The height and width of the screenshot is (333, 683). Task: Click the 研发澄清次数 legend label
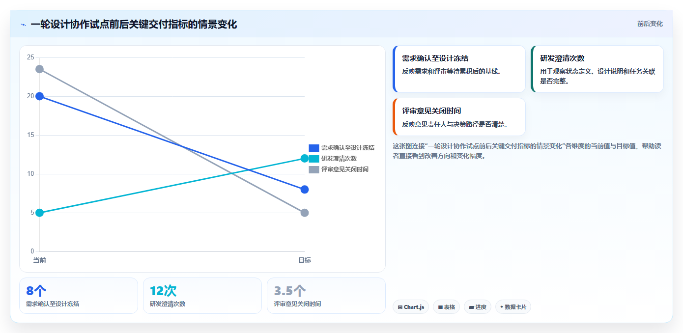coord(339,158)
